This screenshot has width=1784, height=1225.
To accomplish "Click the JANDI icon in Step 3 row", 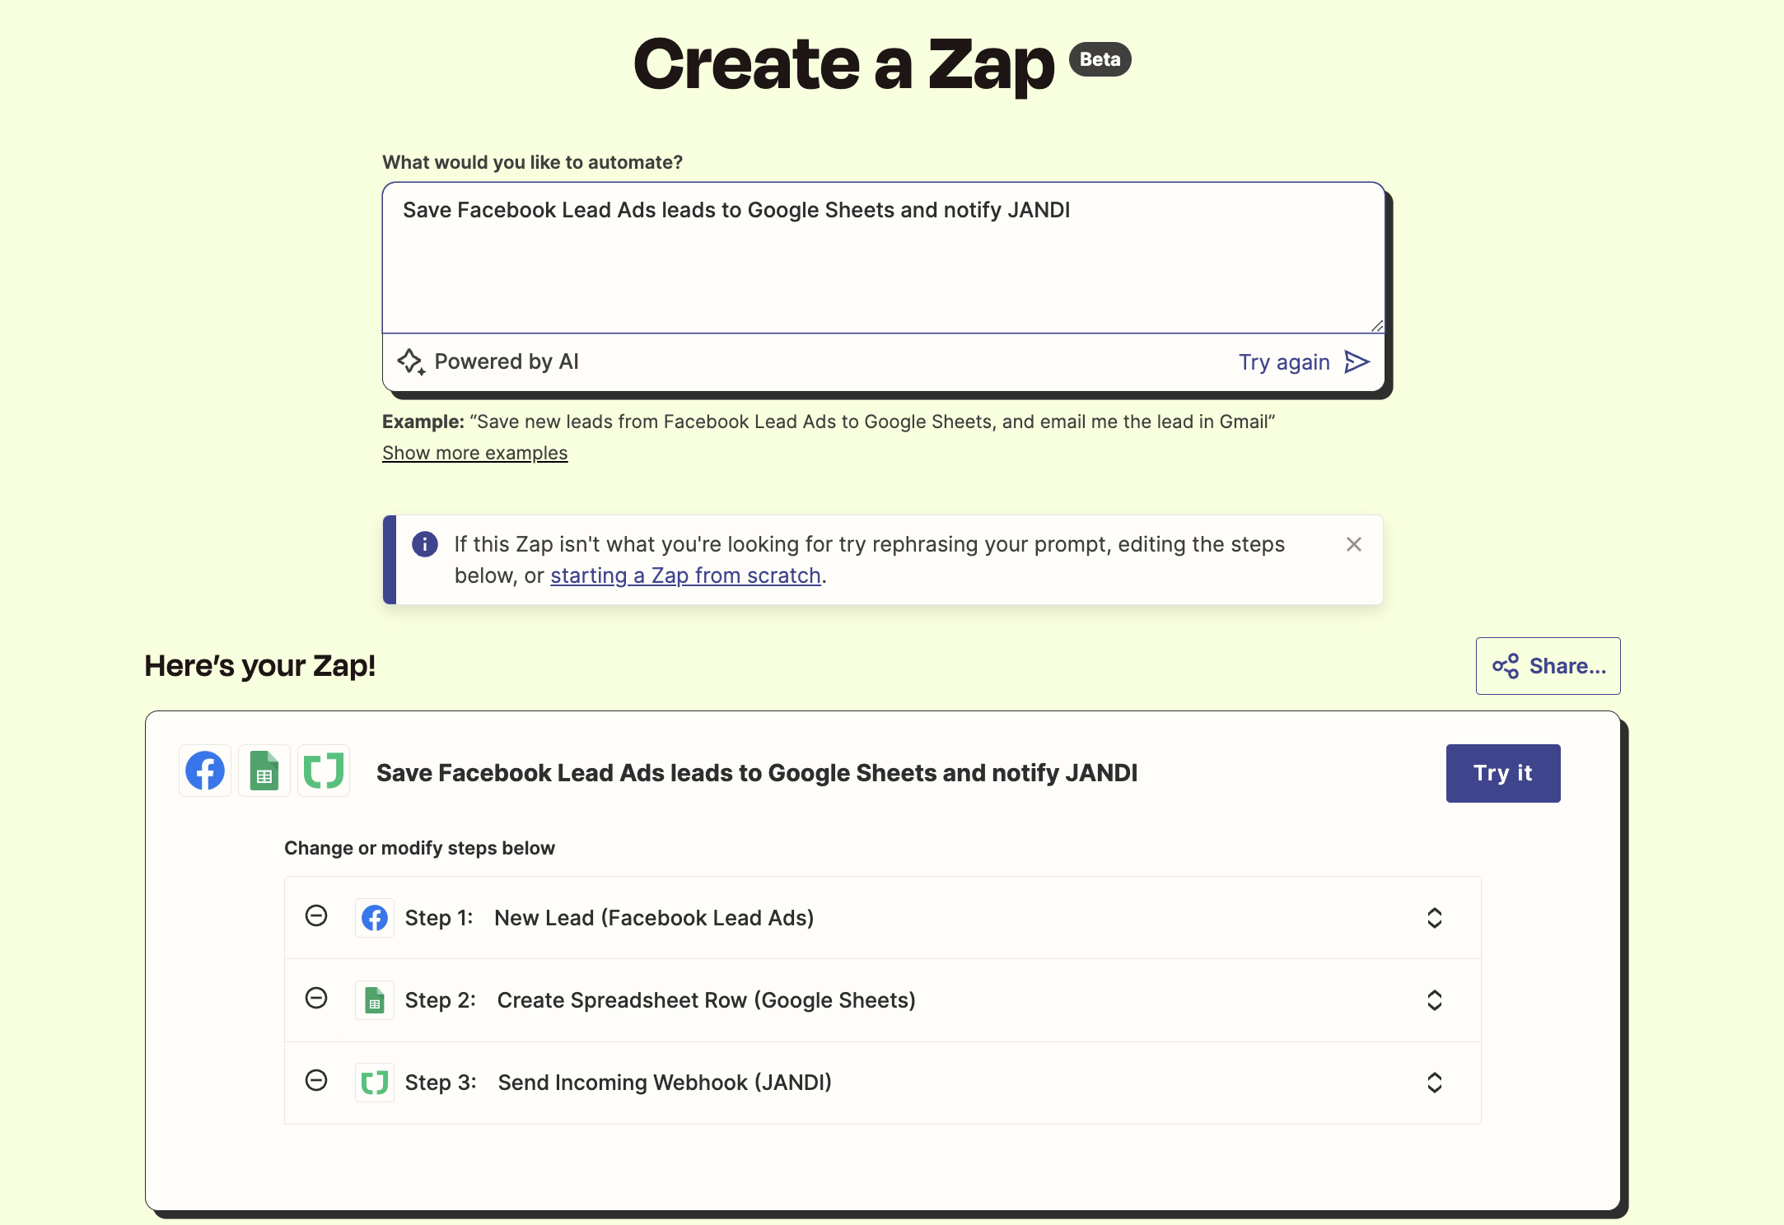I will [x=375, y=1083].
